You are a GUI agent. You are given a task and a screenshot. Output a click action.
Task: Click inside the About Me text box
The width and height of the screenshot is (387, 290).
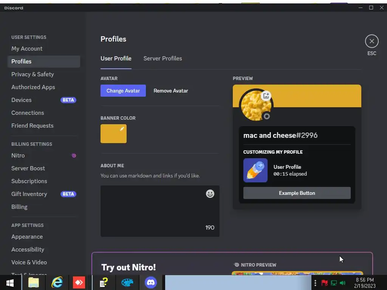pyautogui.click(x=160, y=211)
